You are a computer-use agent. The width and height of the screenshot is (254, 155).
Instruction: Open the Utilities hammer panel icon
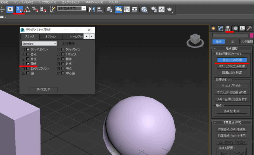pyautogui.click(x=250, y=28)
